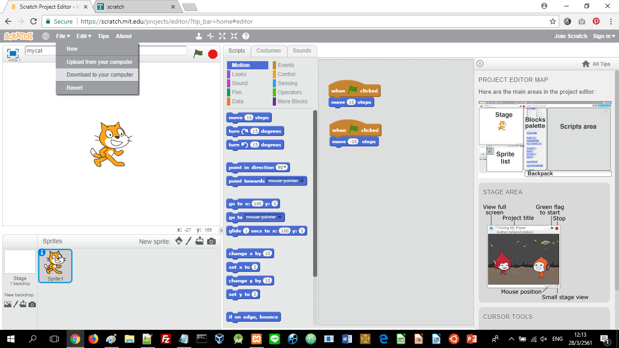Select the Grow sprite tool
This screenshot has height=348, width=619.
click(222, 36)
